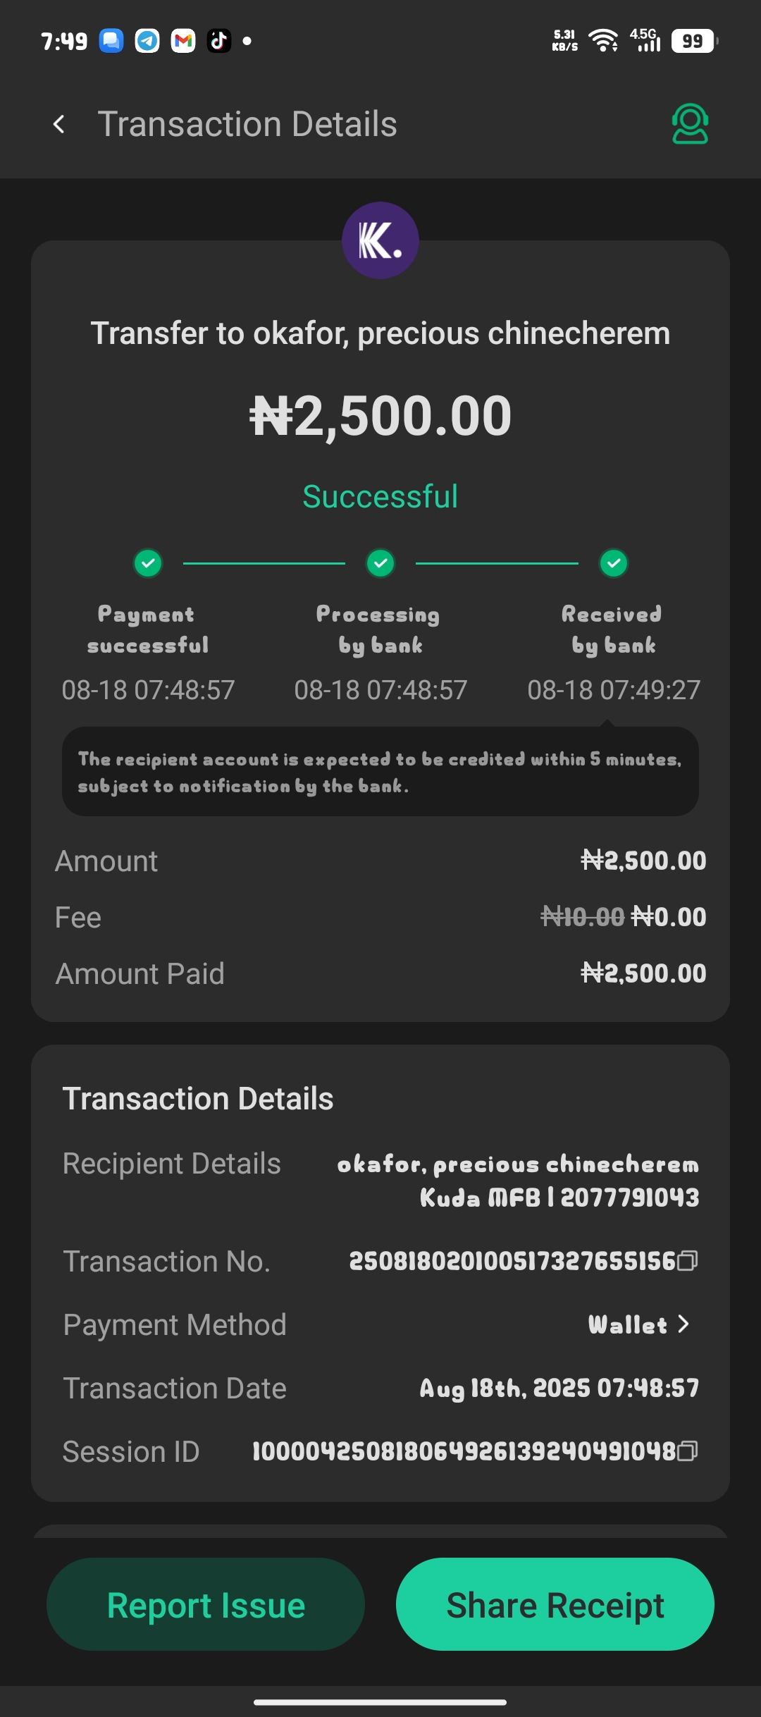Viewport: 761px width, 1717px height.
Task: Open Gmail notification icon in status bar
Action: pos(183,41)
